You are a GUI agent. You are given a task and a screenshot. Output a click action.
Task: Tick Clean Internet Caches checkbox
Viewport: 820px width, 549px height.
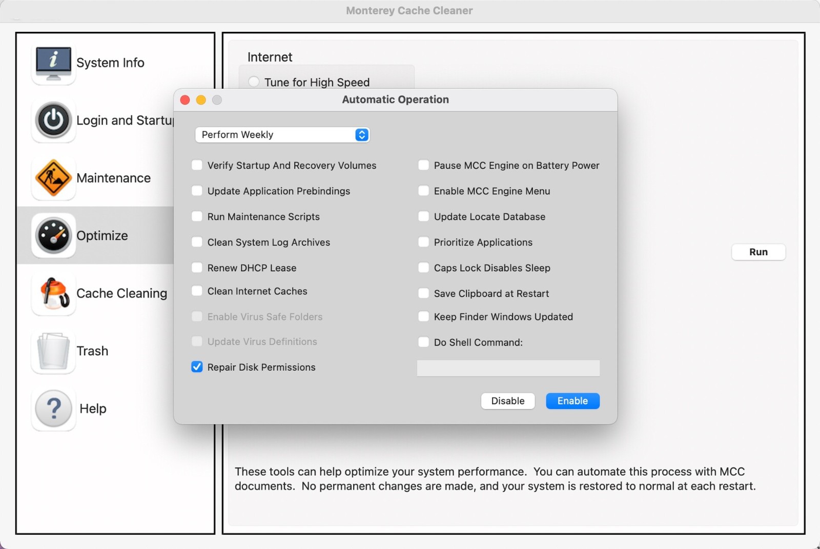pyautogui.click(x=197, y=291)
